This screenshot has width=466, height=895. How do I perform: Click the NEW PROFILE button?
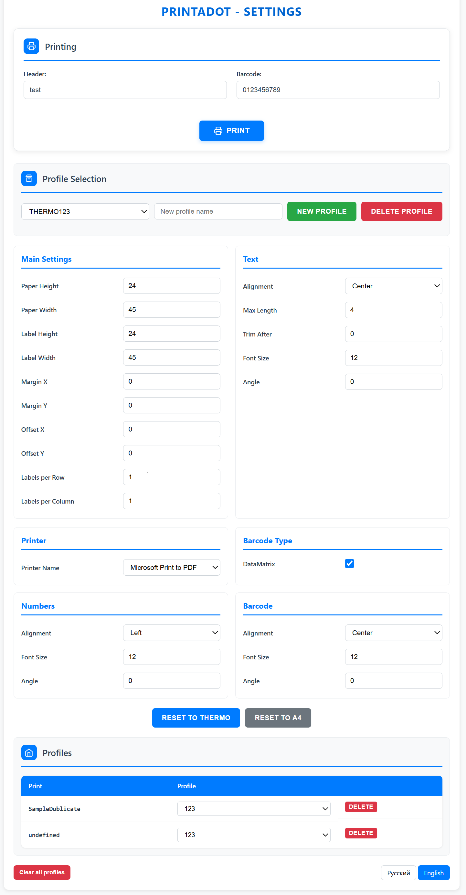tap(322, 211)
